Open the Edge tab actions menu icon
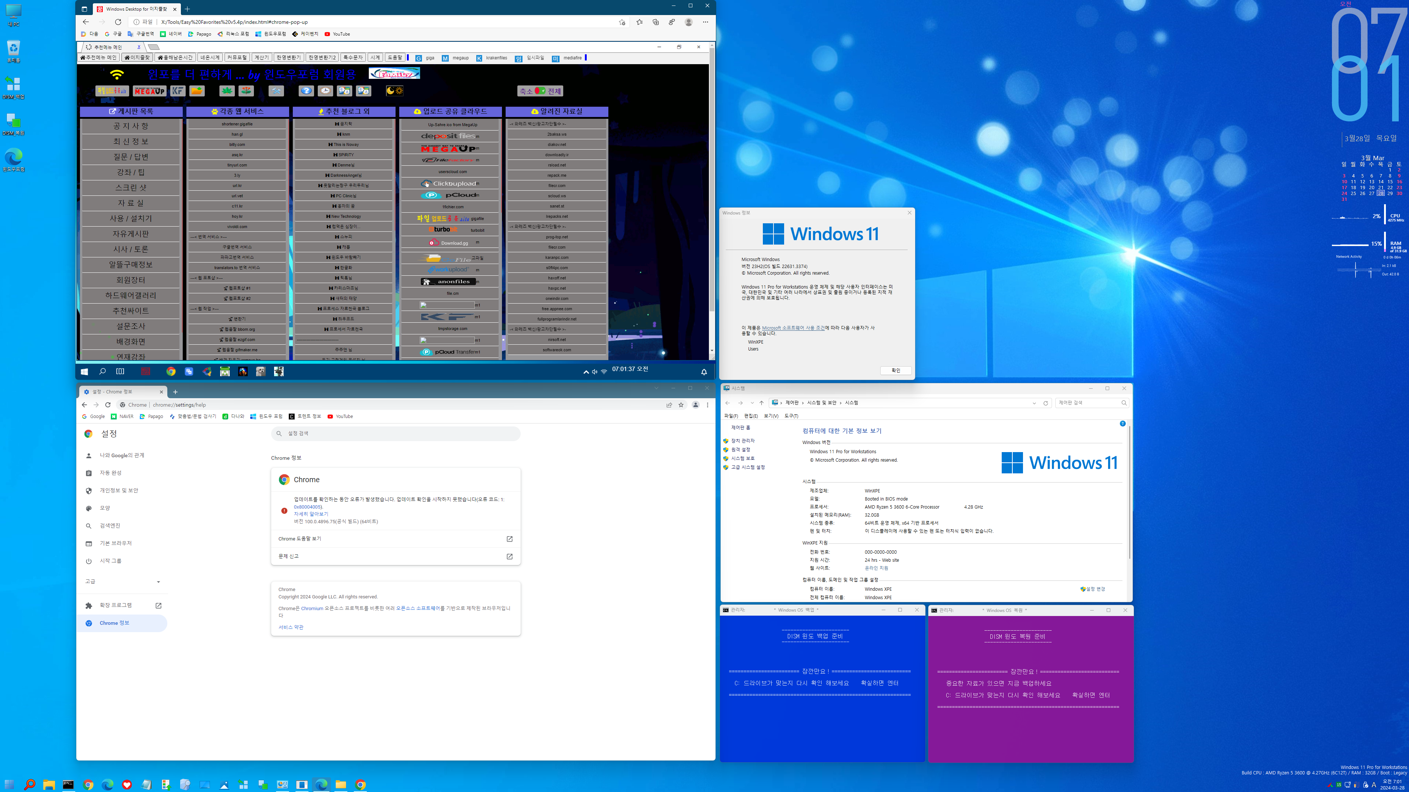The height and width of the screenshot is (792, 1409). tap(84, 9)
